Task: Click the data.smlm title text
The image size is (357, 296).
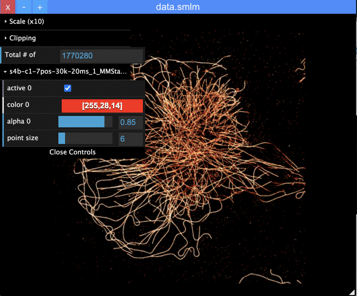Action: point(178,7)
